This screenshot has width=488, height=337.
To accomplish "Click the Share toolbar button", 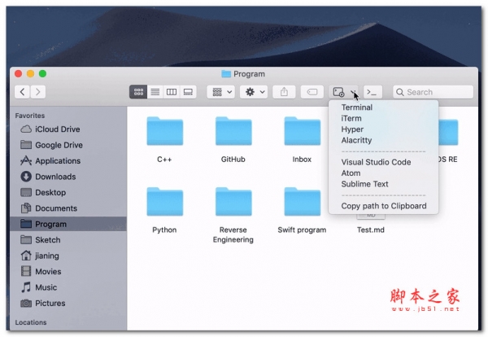I will [284, 92].
